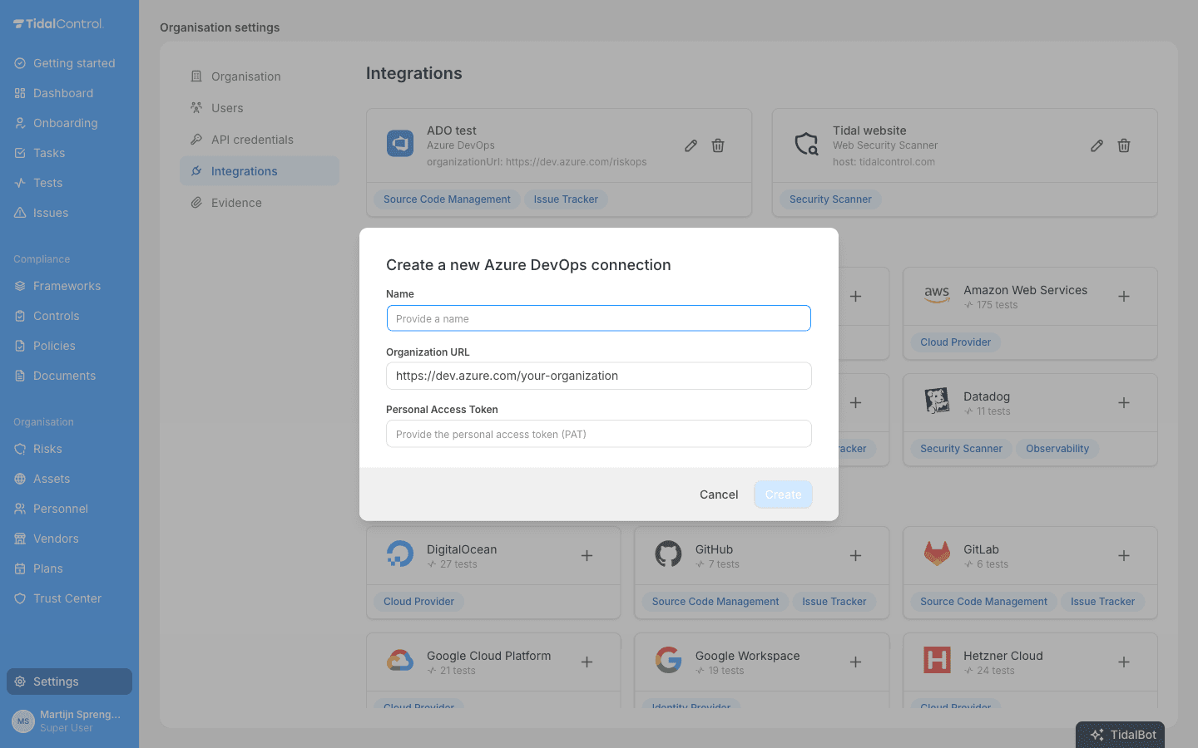Add Google Workspace integration
The height and width of the screenshot is (748, 1198).
[x=855, y=662]
